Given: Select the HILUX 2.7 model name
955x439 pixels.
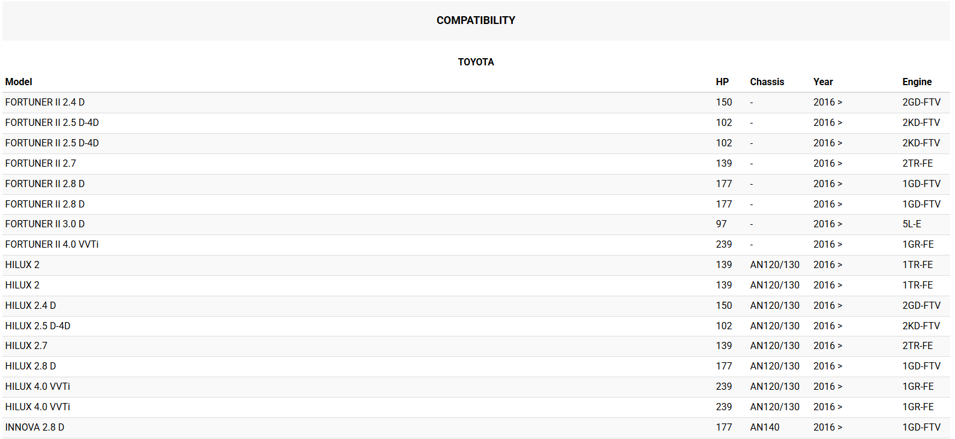Looking at the screenshot, I should 26,345.
